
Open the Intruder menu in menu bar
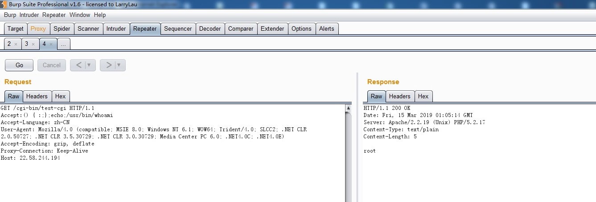tap(29, 15)
